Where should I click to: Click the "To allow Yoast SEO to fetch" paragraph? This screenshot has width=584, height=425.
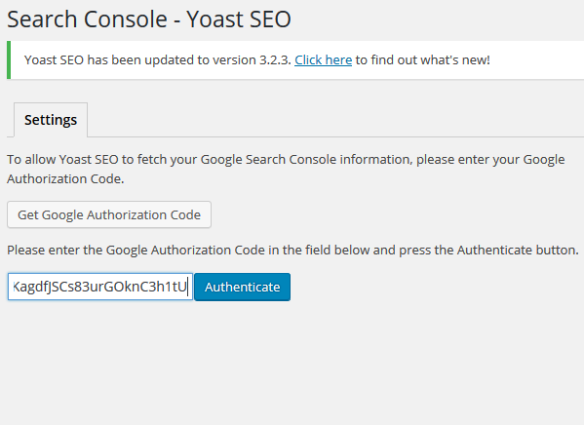pos(286,169)
